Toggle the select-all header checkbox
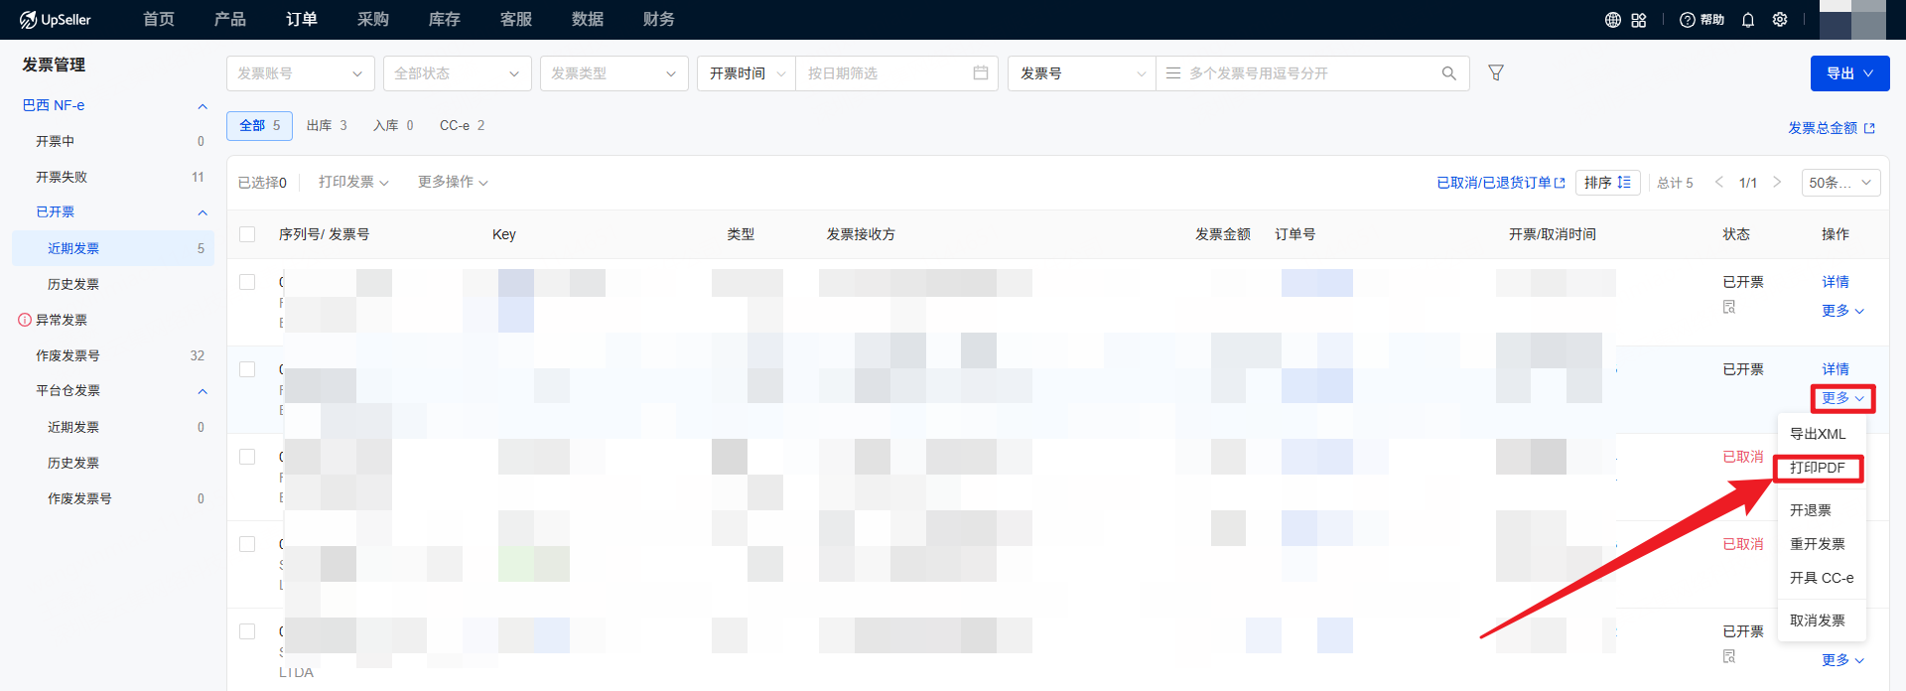 pos(247,234)
